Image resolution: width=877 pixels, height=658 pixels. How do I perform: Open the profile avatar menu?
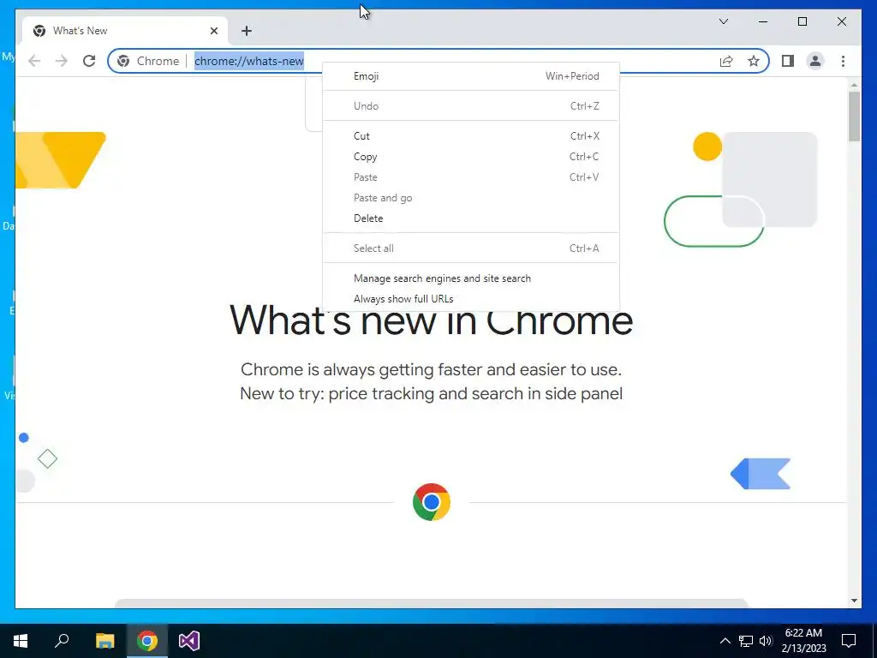[815, 61]
